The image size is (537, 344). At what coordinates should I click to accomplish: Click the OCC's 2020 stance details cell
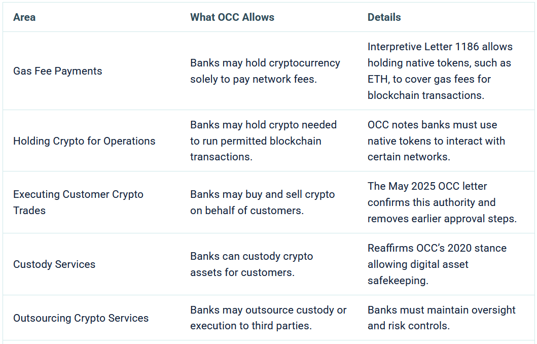[437, 264]
